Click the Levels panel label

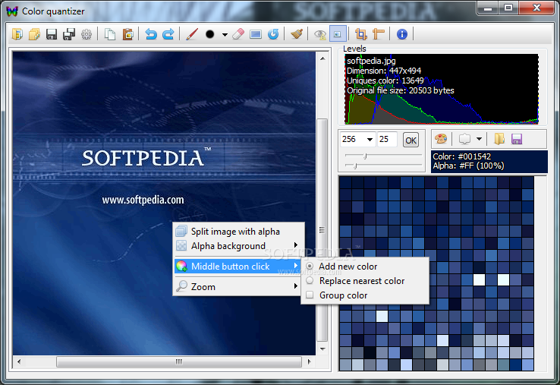pyautogui.click(x=354, y=49)
